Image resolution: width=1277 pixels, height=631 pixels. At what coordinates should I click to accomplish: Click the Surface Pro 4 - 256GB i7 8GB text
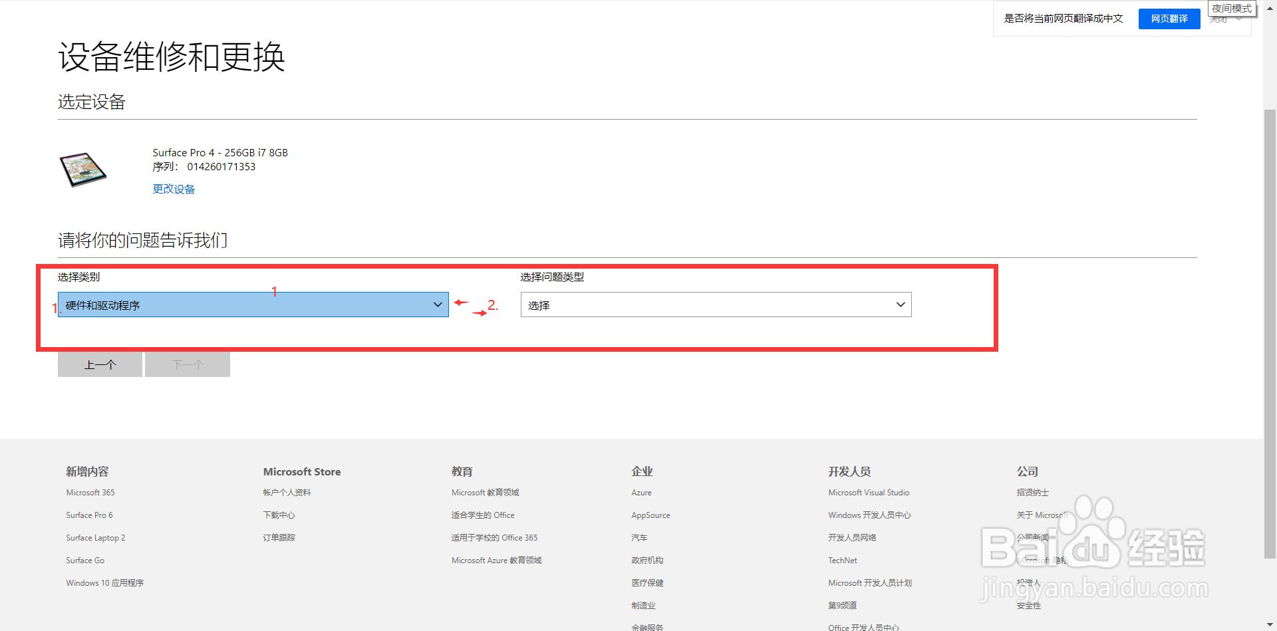tap(220, 153)
